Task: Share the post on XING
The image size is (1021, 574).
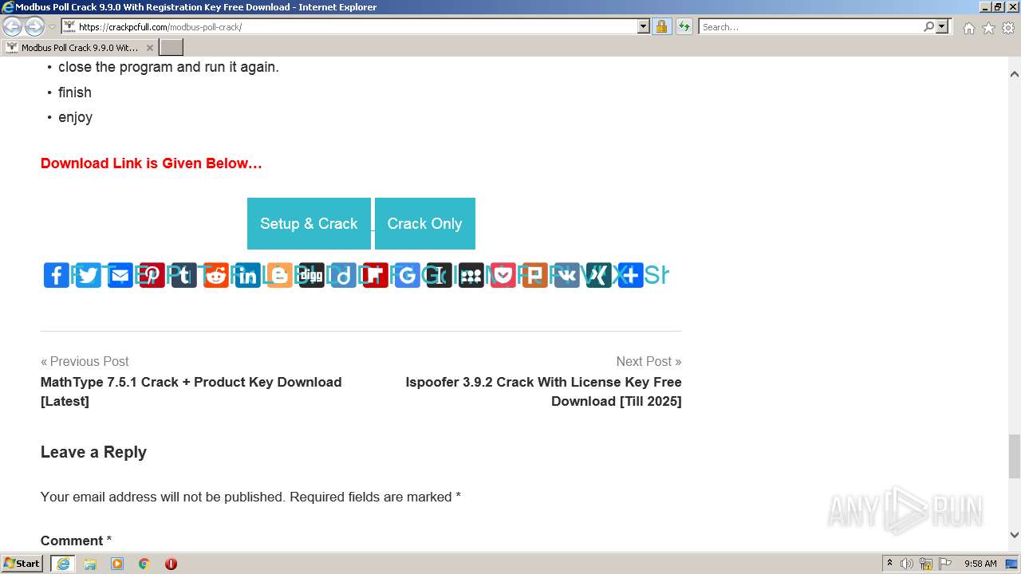Action: (599, 275)
